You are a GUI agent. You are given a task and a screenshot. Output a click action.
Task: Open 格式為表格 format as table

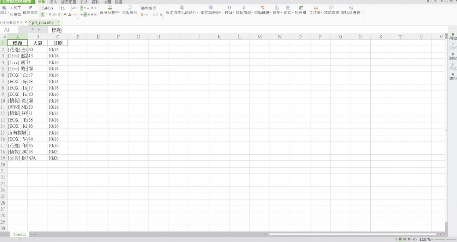pos(211,10)
